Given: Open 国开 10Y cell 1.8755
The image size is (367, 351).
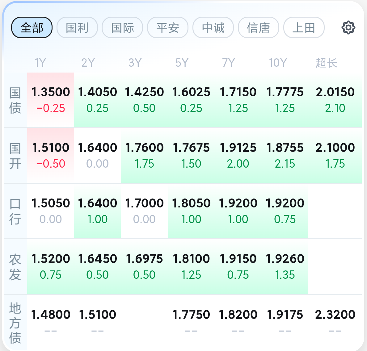Looking at the screenshot, I should [x=285, y=156].
